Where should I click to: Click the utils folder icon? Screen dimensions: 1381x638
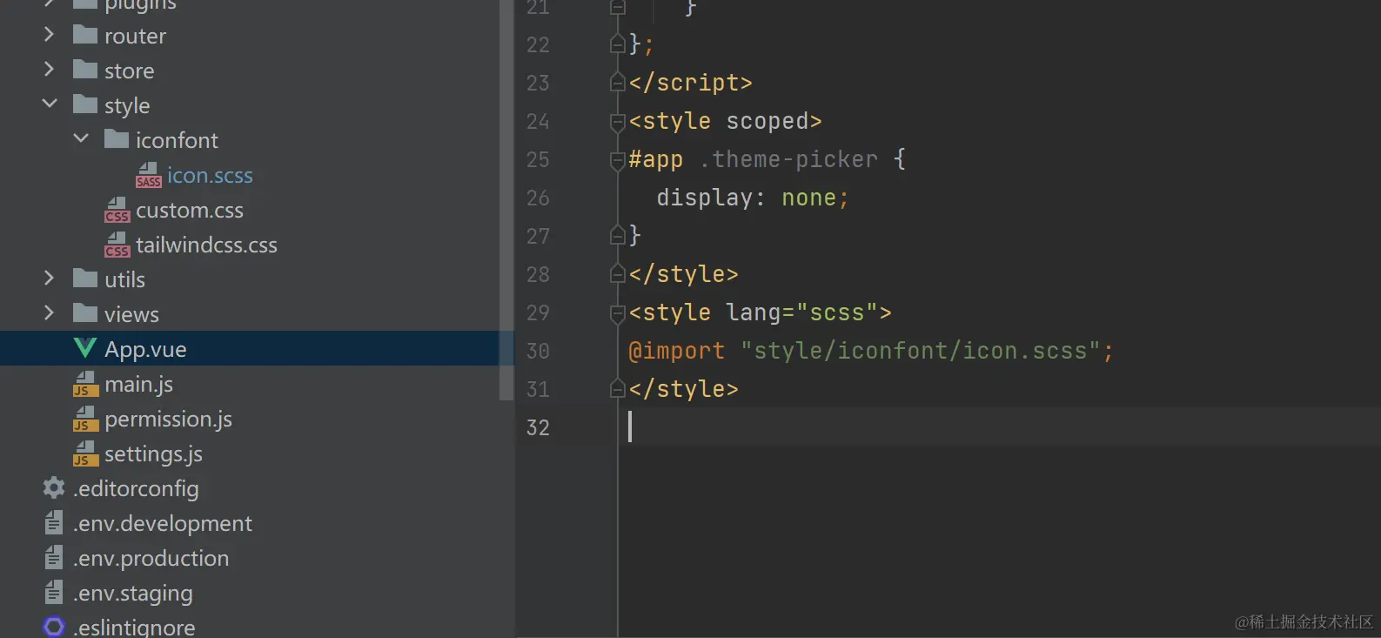85,279
